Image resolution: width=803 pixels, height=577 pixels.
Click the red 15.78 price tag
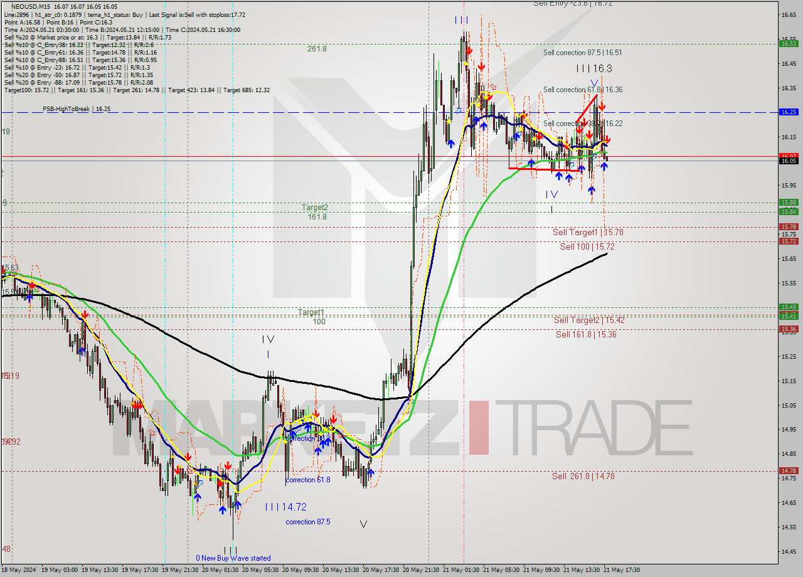(788, 227)
